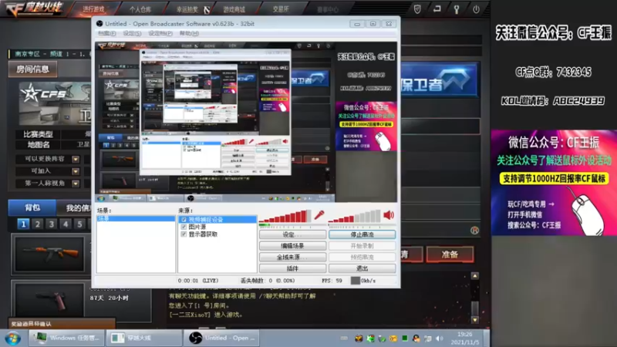
Task: Click the 微信公众号 mouse advertisement banner
Action: pos(554,183)
